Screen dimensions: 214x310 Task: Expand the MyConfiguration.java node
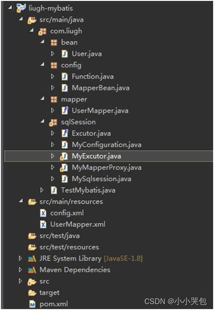tap(53, 145)
